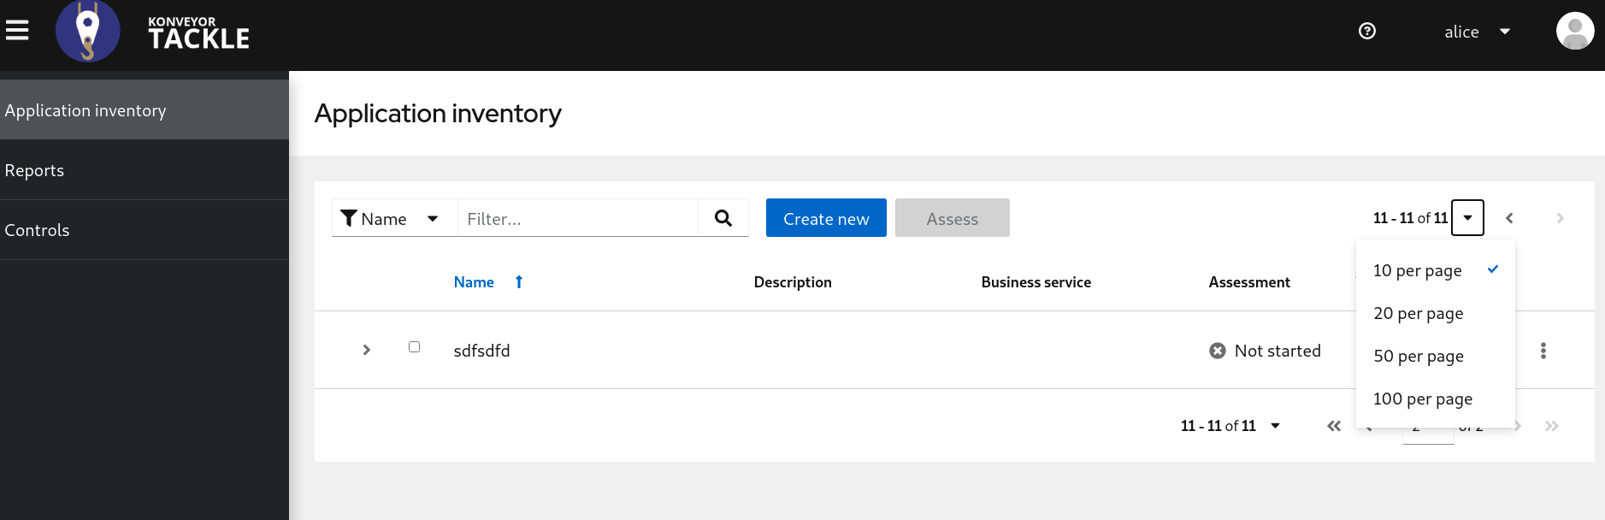Image resolution: width=1605 pixels, height=520 pixels.
Task: Open the kebab actions menu for sdfsdfd
Action: pos(1543,351)
